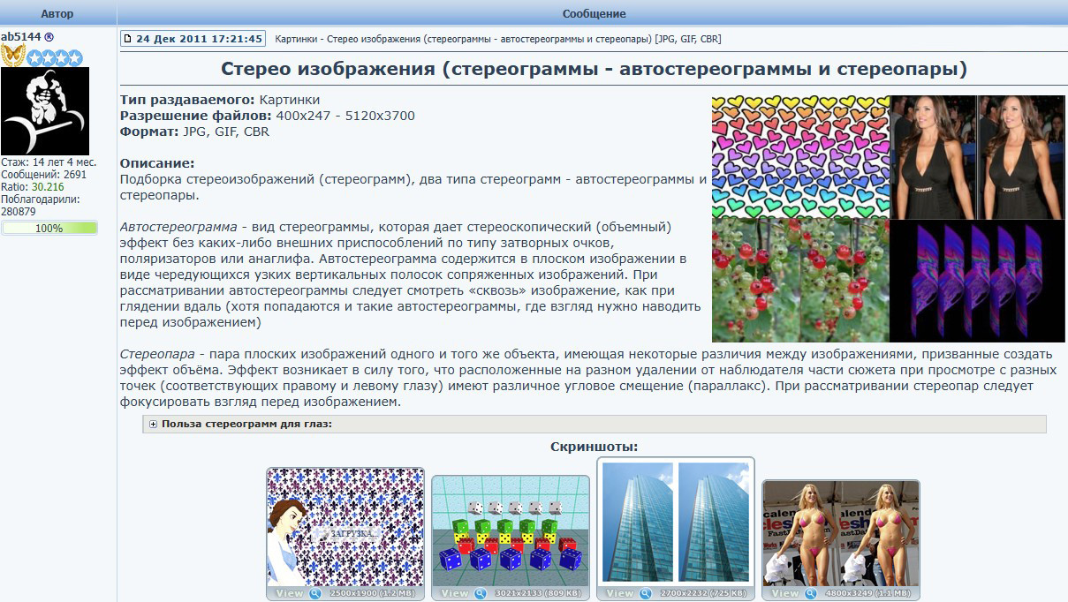This screenshot has height=602, width=1068.
Task: Click magnifier icon under the 4800x3249 screenshot
Action: (x=811, y=594)
